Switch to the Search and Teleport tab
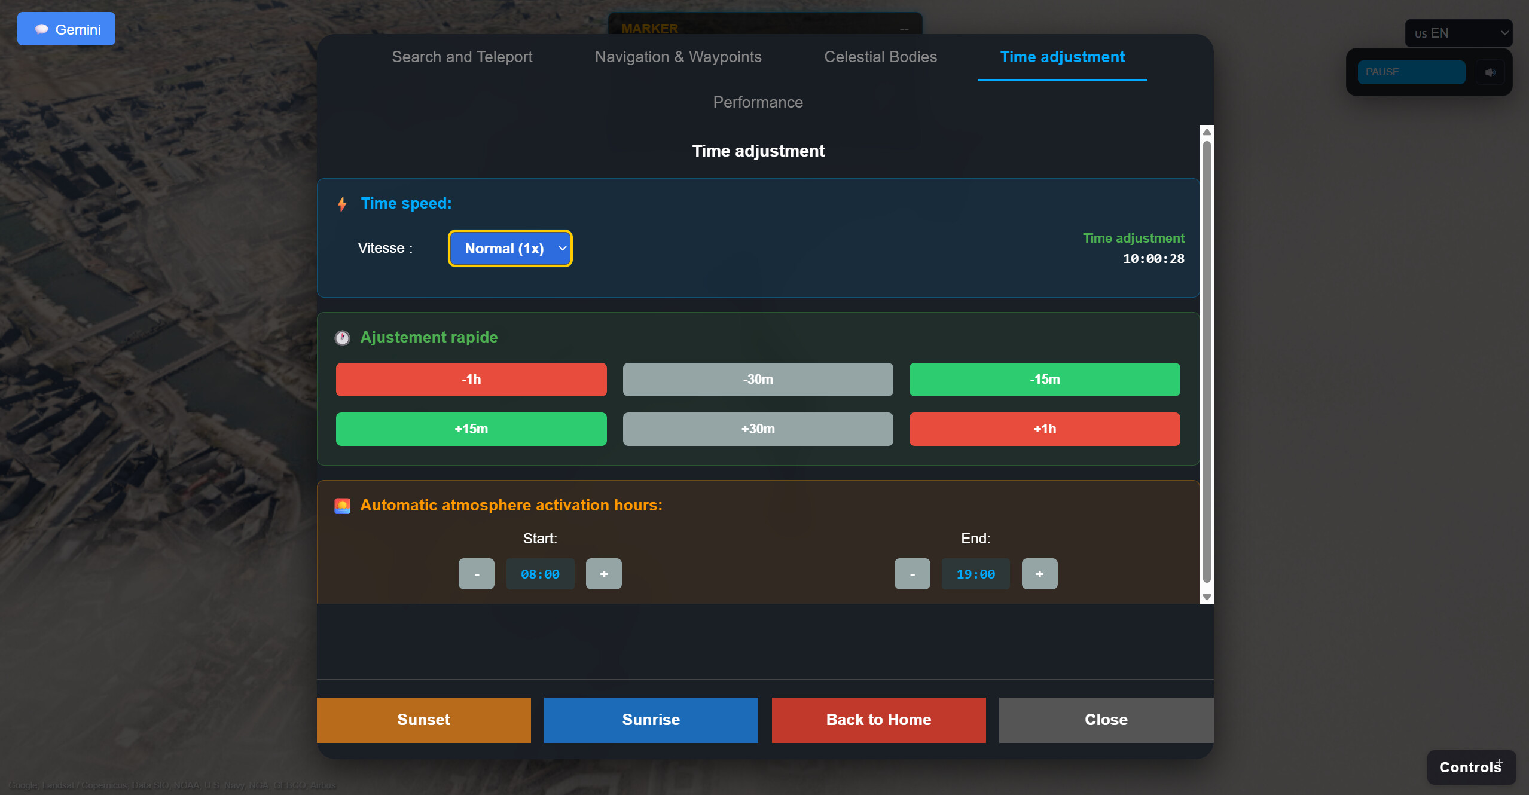 coord(462,57)
